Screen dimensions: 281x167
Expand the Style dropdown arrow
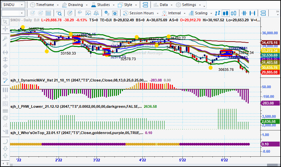136,5
